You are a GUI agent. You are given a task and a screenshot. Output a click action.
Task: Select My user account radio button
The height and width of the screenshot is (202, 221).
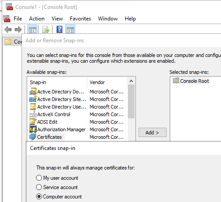[x=39, y=178]
